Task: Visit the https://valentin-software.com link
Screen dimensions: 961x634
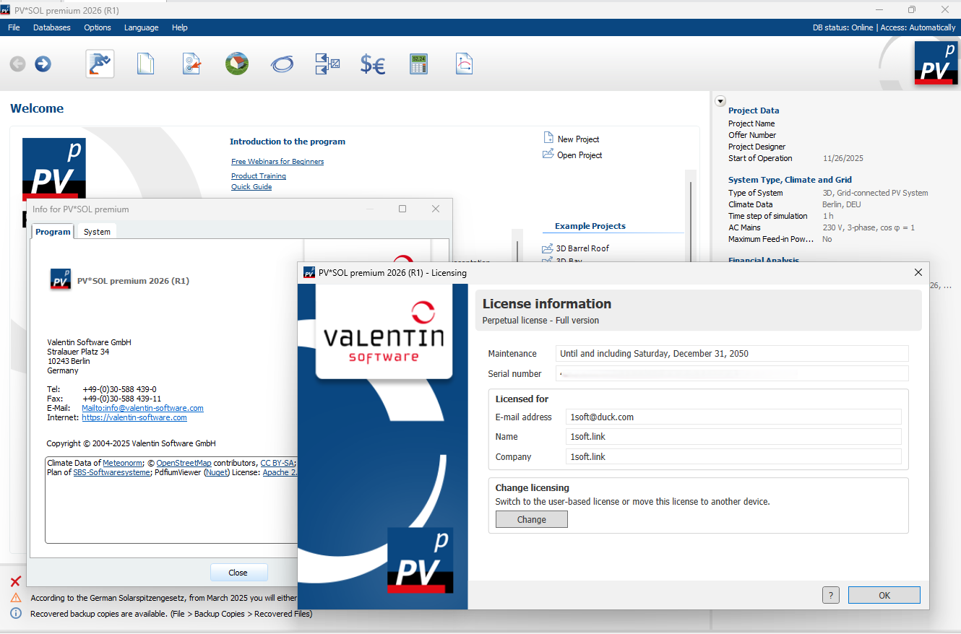Action: pos(134,417)
